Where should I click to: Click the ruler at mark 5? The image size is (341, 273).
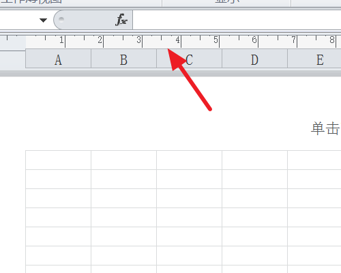pyautogui.click(x=216, y=40)
